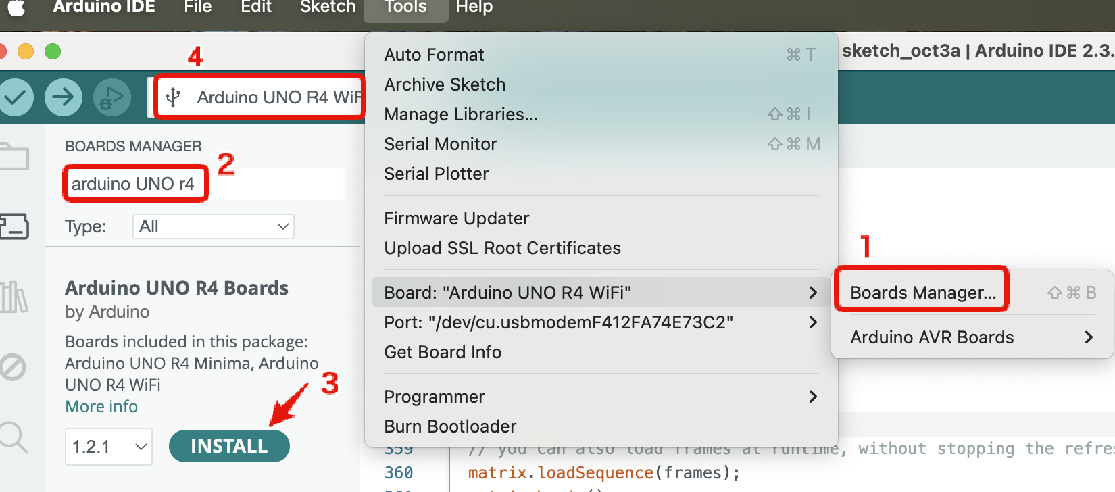Image resolution: width=1115 pixels, height=492 pixels.
Task: Open the version dropdown showing 1.2.1
Action: coord(109,447)
